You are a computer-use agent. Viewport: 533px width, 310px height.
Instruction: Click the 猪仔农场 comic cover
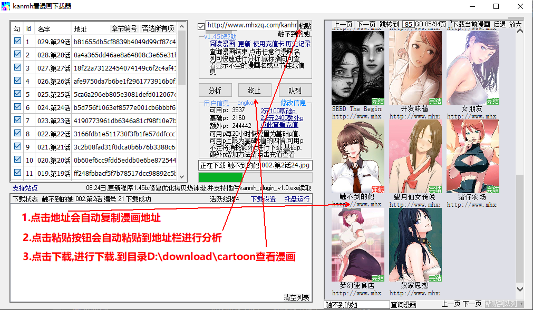[x=472, y=156]
